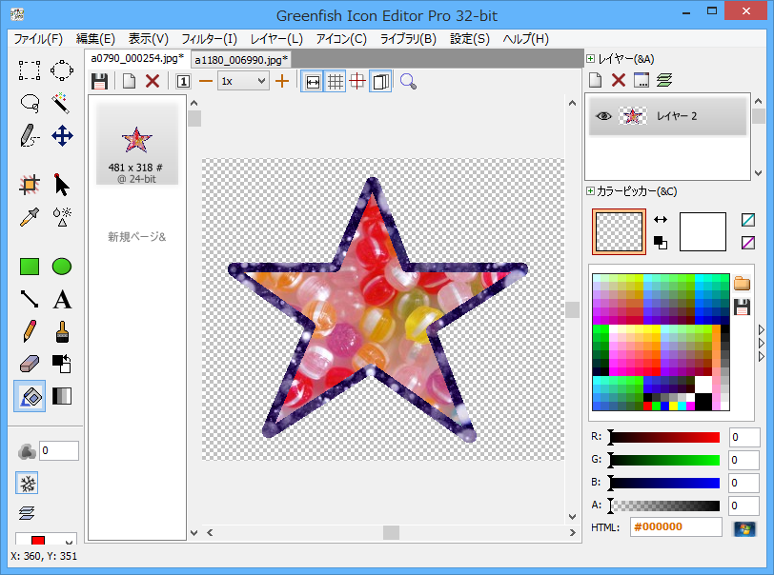Select the Pencil tool
This screenshot has width=774, height=575.
point(30,331)
